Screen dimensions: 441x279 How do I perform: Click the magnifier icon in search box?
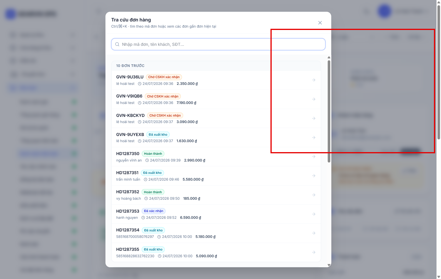pos(117,44)
